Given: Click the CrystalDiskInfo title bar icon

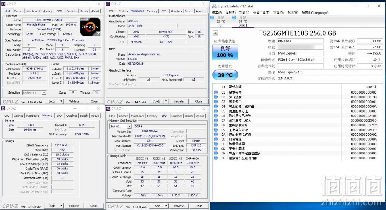Looking at the screenshot, I should pos(214,6).
